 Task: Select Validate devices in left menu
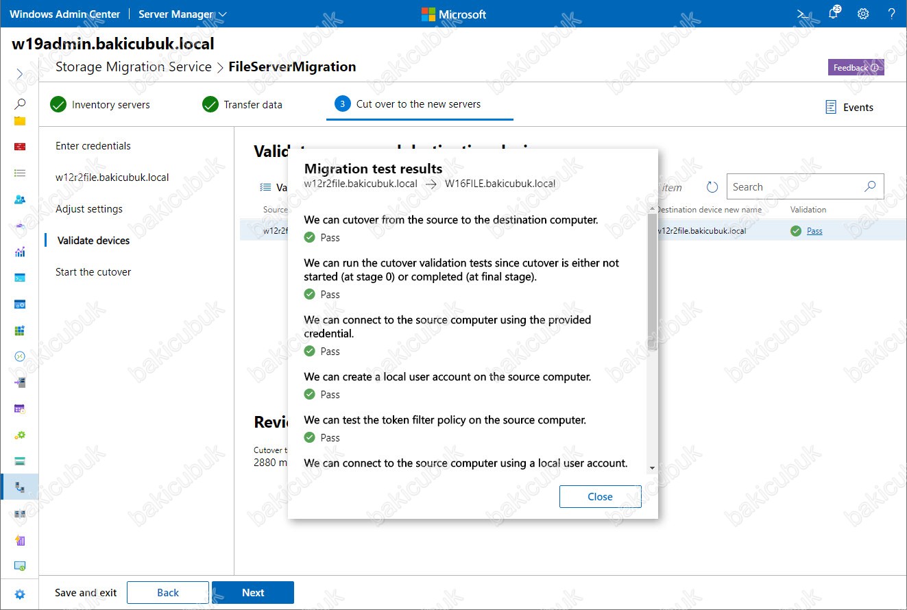click(x=93, y=240)
